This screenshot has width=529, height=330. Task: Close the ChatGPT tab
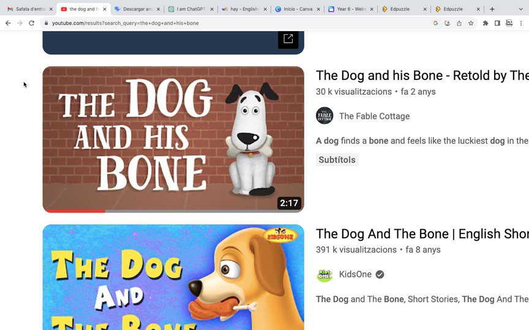pos(211,9)
